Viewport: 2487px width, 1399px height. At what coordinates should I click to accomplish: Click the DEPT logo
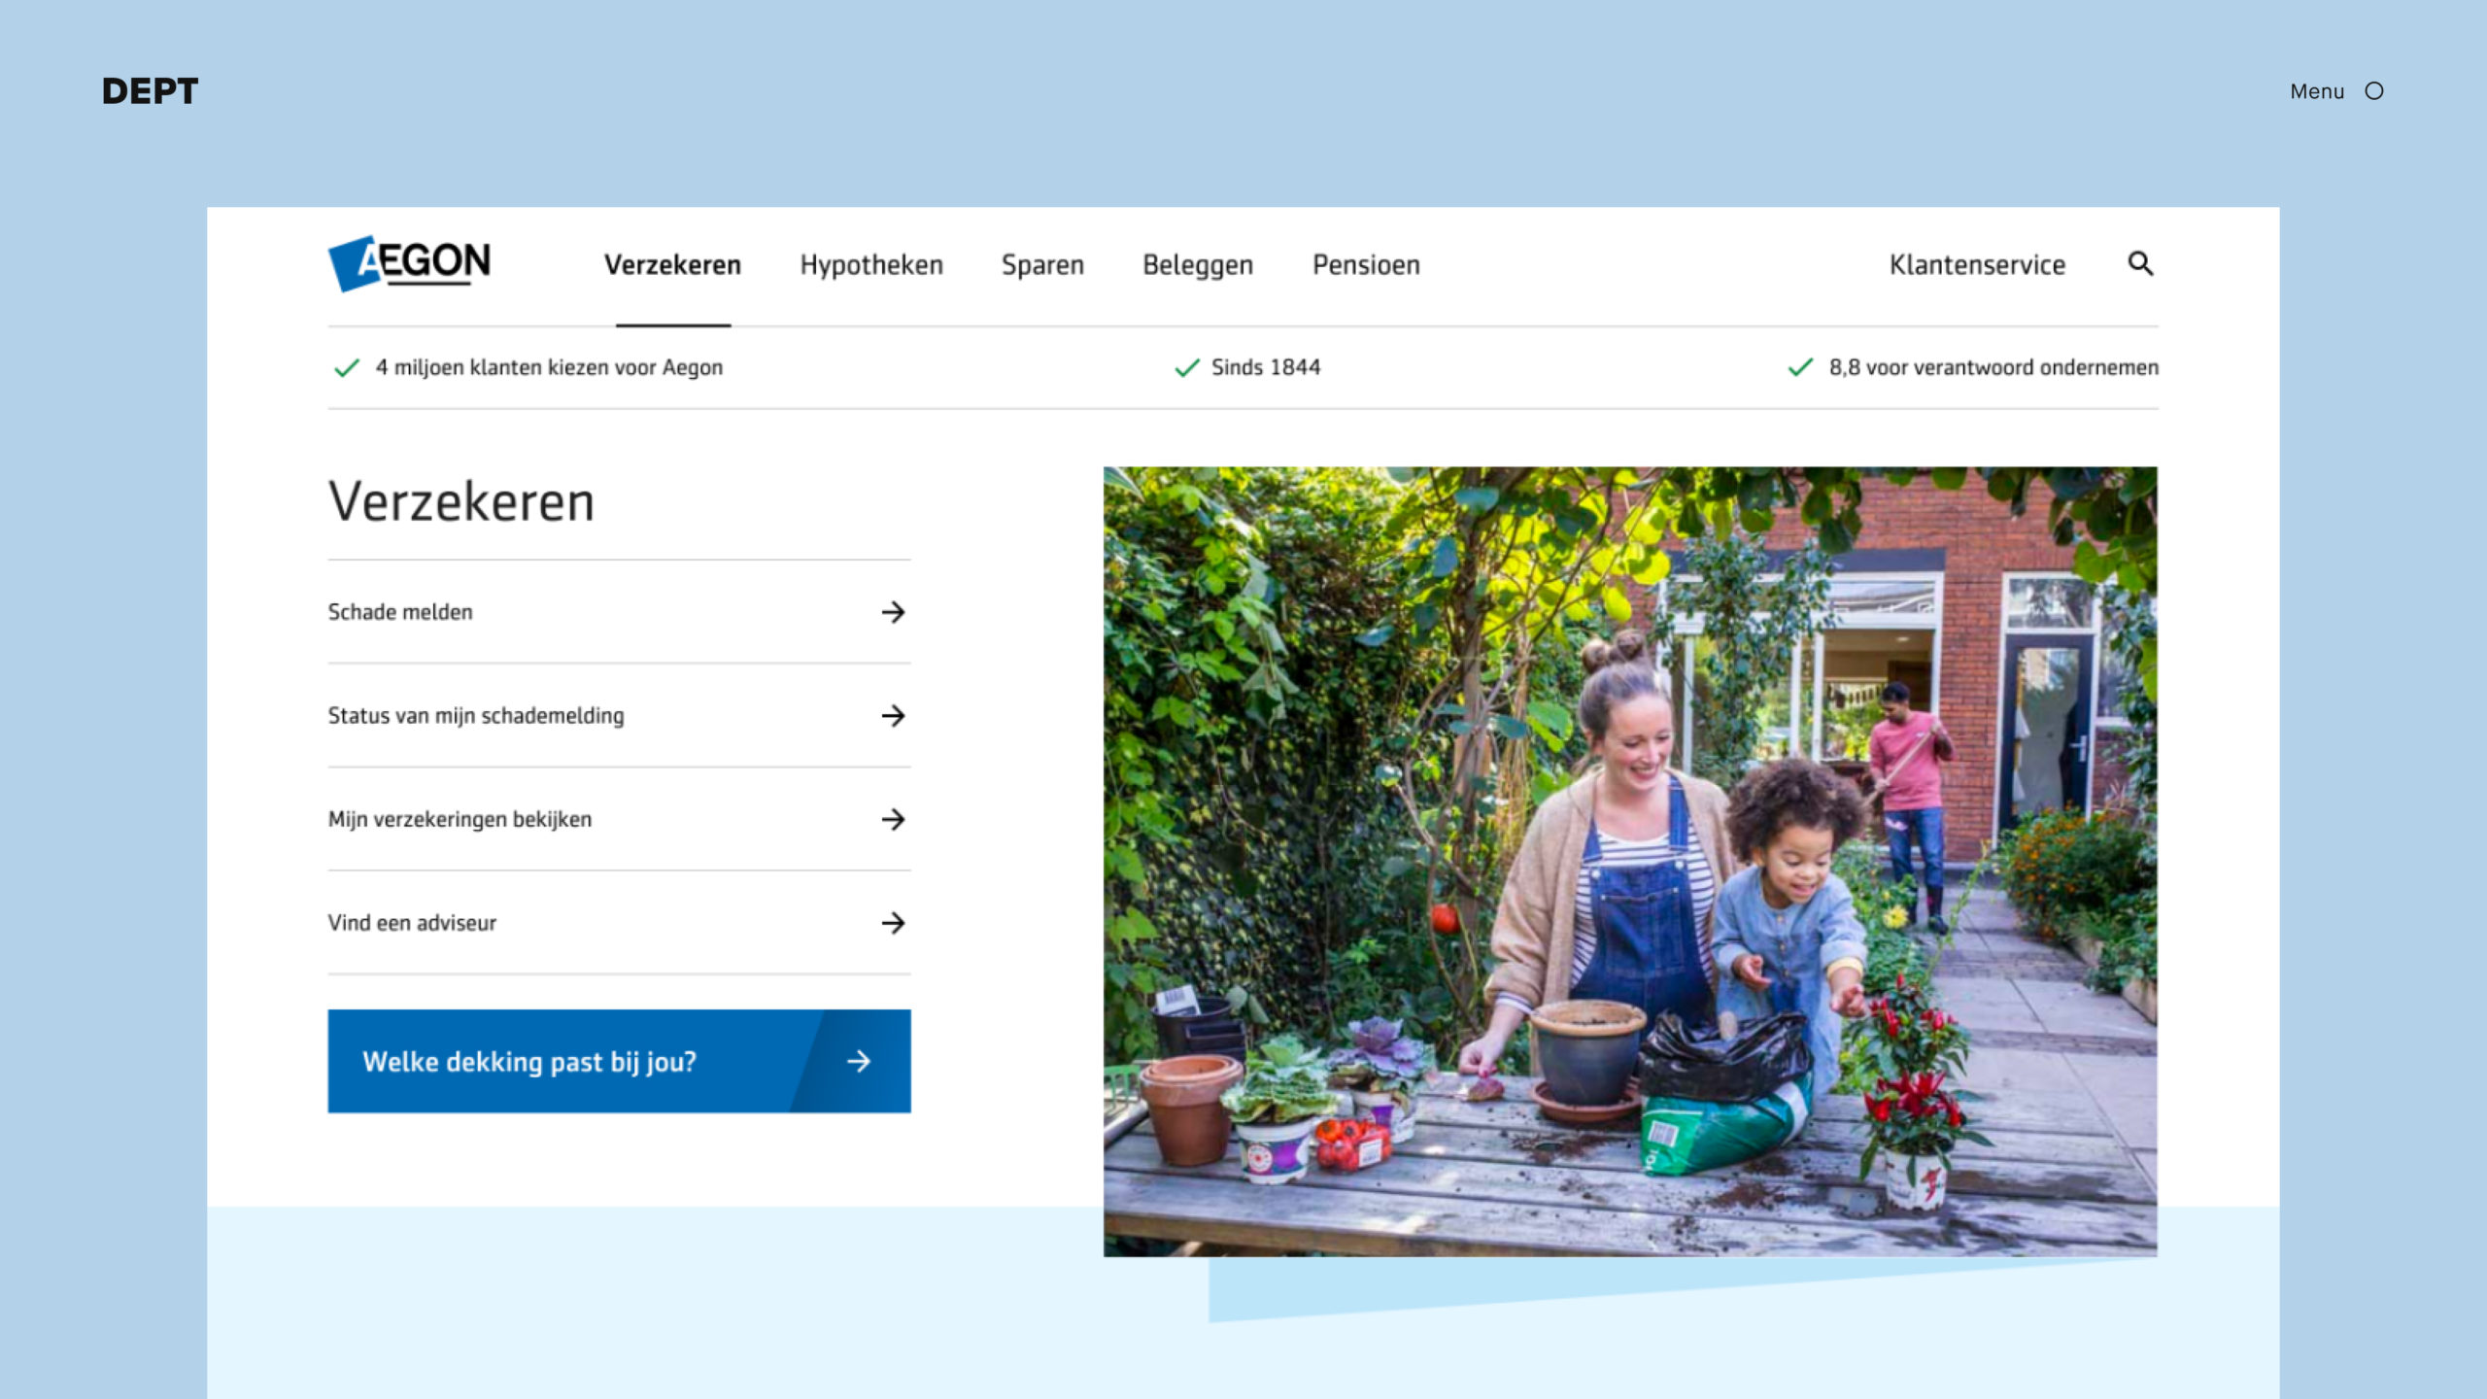(150, 91)
